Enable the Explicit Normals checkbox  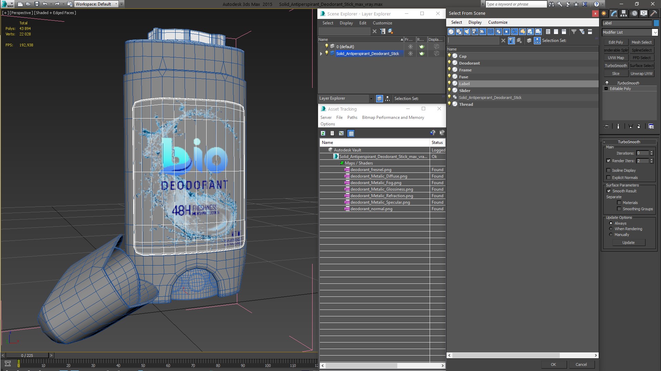coord(609,178)
